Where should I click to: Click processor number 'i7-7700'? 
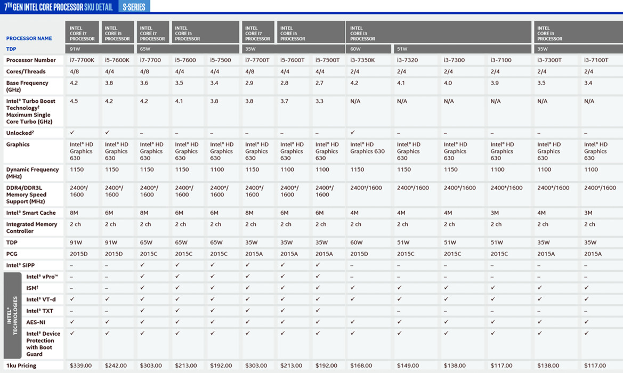pos(150,60)
